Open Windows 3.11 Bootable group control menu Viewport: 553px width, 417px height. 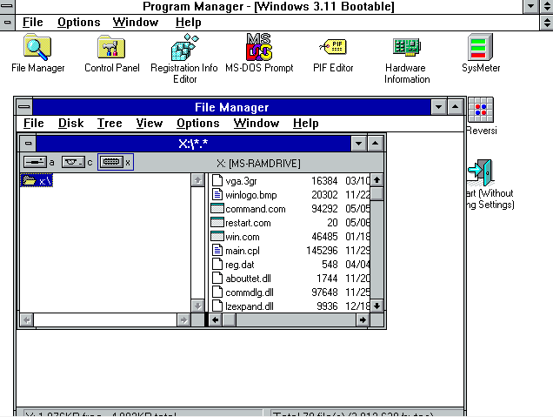[8, 23]
